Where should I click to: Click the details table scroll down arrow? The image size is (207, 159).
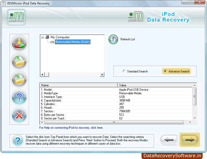195,118
